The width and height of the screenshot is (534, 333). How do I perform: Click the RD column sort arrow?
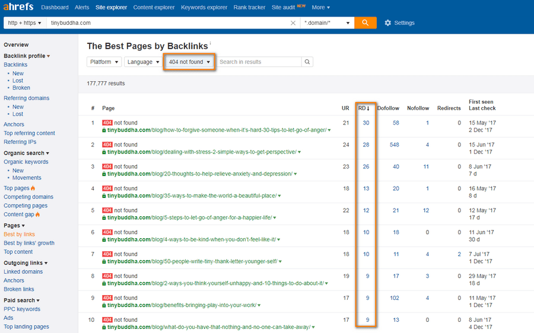(368, 108)
